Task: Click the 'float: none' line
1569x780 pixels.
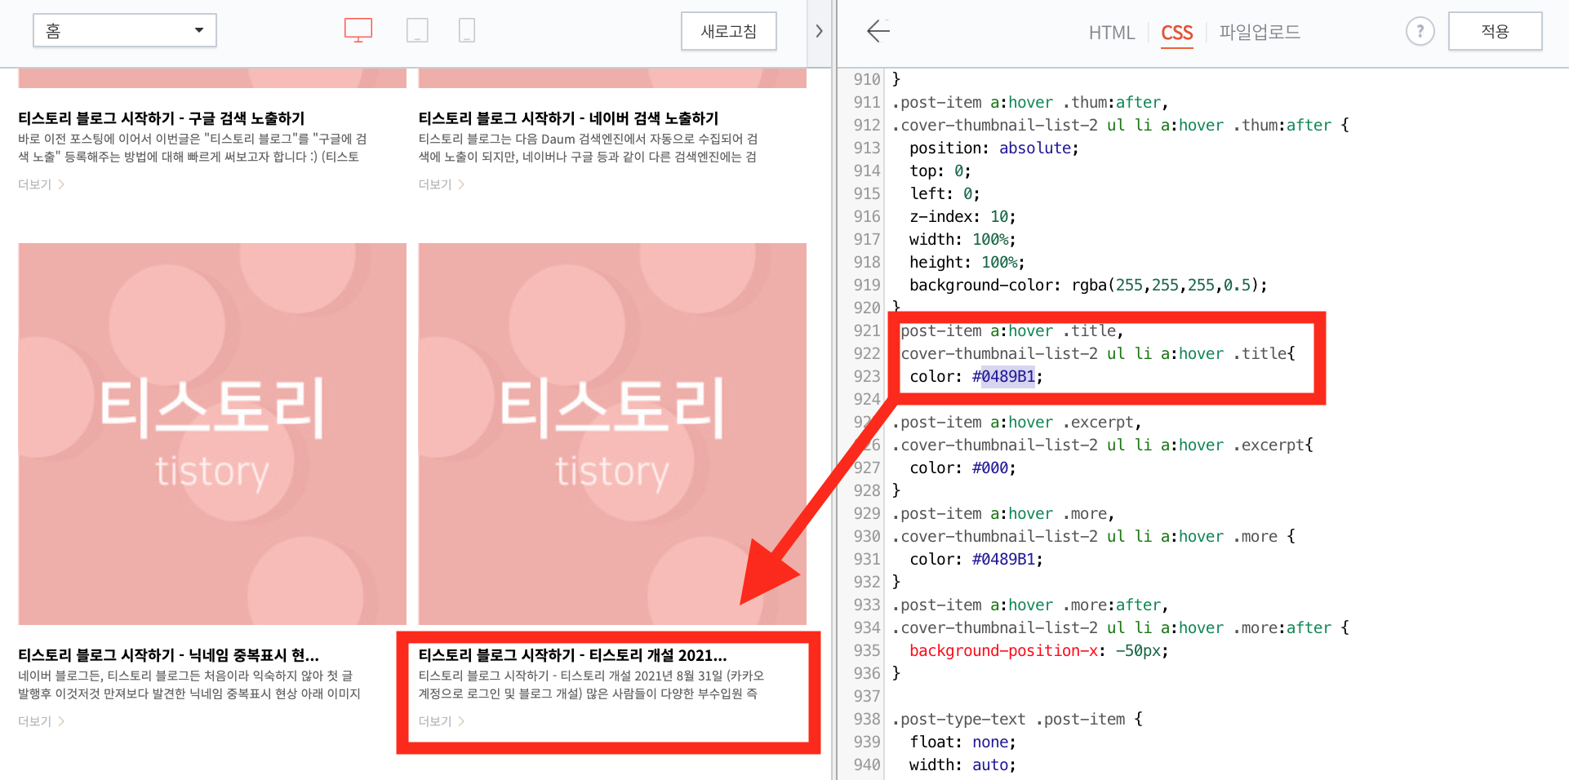Action: coord(962,742)
